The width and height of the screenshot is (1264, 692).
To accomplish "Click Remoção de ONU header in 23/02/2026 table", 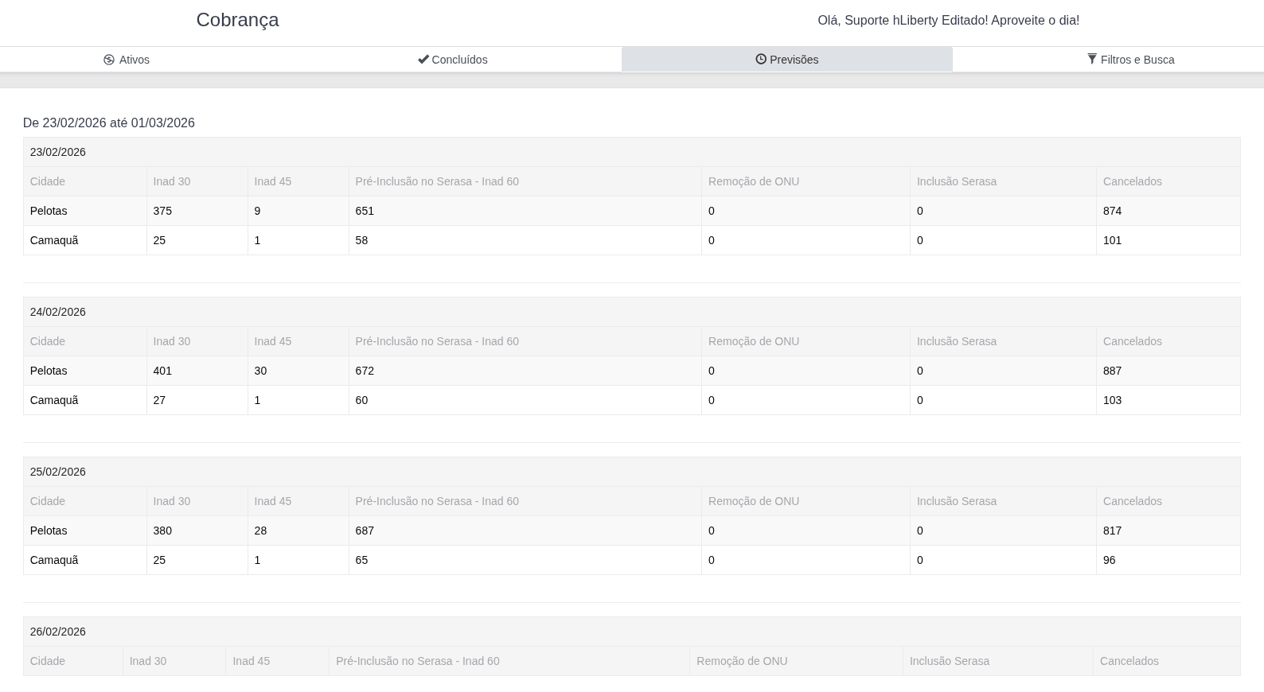I will tap(753, 181).
